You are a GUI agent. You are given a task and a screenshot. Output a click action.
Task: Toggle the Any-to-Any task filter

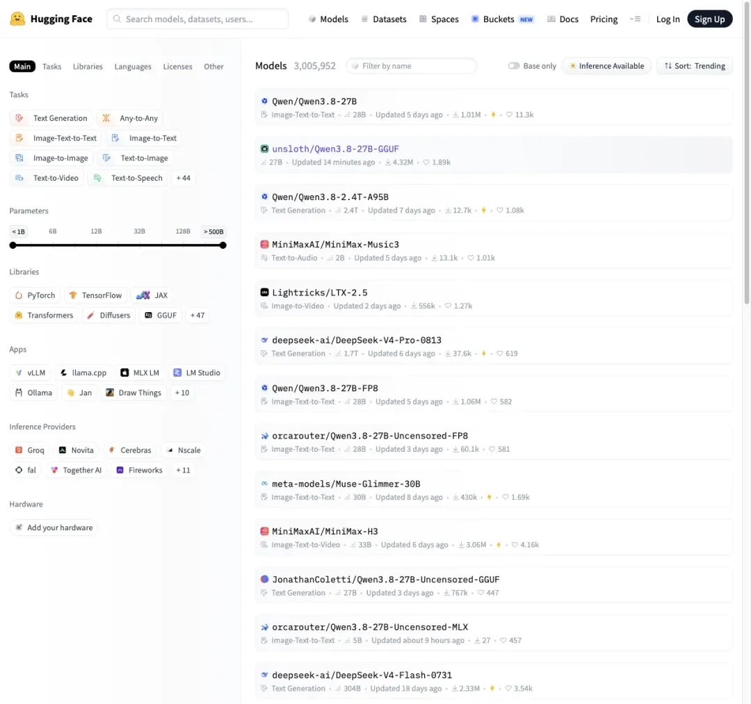(x=130, y=118)
